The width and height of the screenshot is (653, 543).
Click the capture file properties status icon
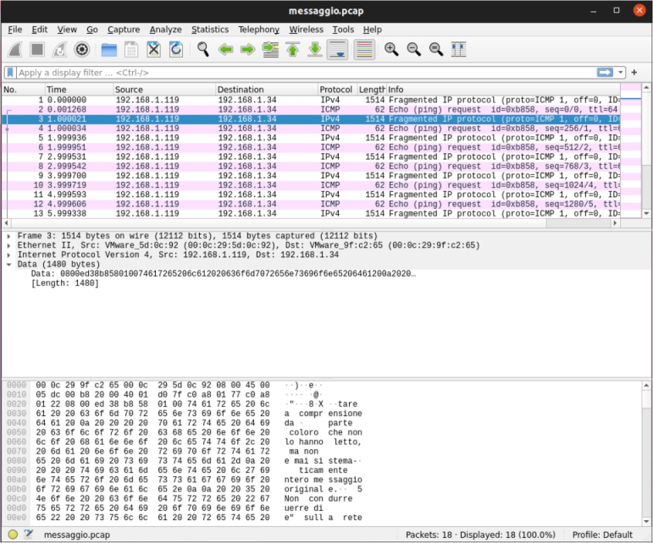click(28, 535)
